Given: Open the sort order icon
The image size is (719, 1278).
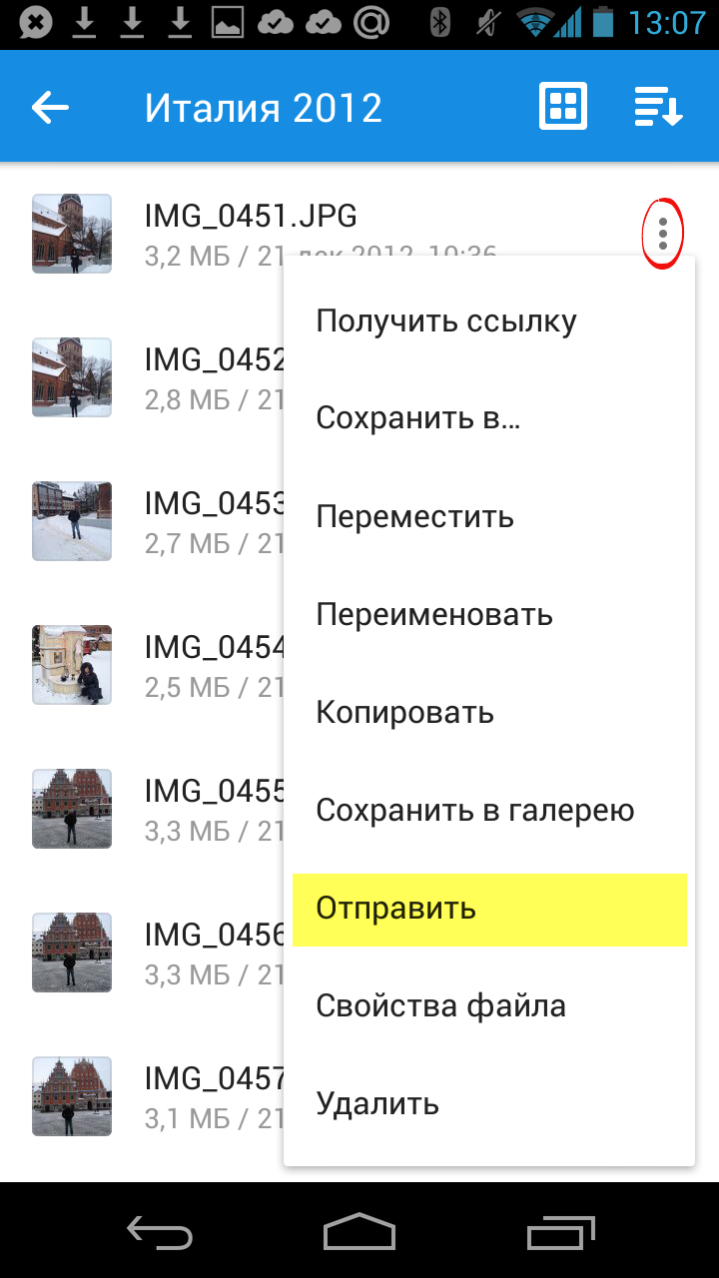Looking at the screenshot, I should click(x=659, y=107).
